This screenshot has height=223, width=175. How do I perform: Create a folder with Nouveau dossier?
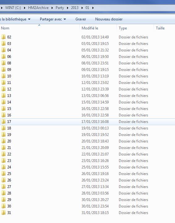tap(109, 19)
